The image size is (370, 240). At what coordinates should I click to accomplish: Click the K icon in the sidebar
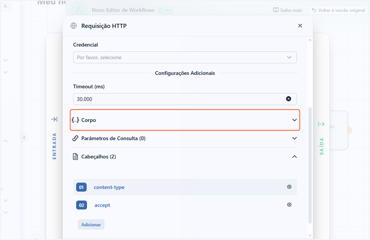tap(6, 6)
